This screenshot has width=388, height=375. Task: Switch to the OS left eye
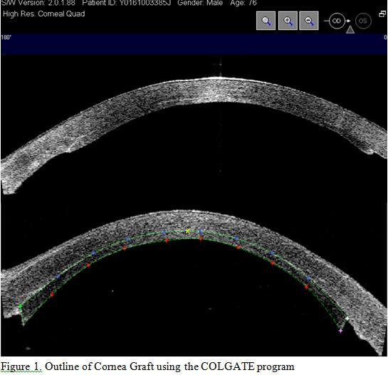click(x=363, y=21)
